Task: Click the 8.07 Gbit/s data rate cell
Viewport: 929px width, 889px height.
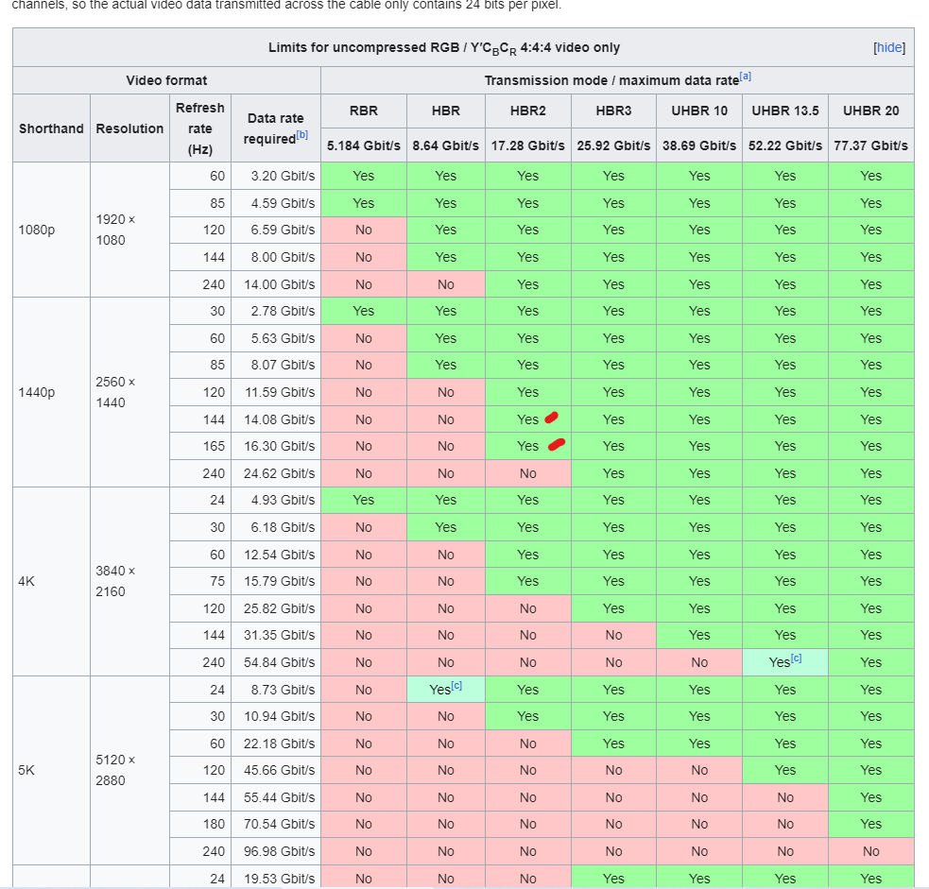Action: pos(276,365)
